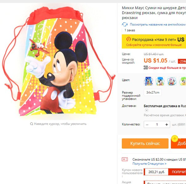Click the QR code icon beside the discounts text
This screenshot has height=184, width=186.
146,67
